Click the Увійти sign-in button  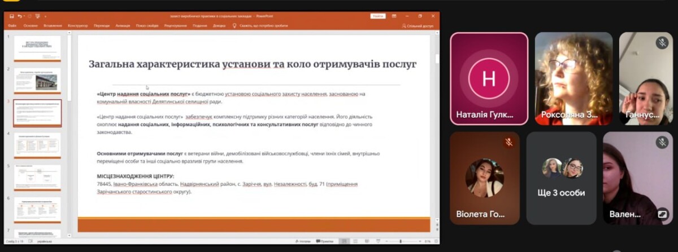click(377, 16)
